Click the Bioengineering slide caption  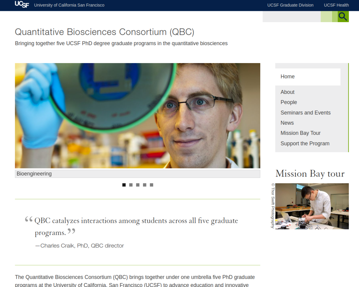[137, 174]
